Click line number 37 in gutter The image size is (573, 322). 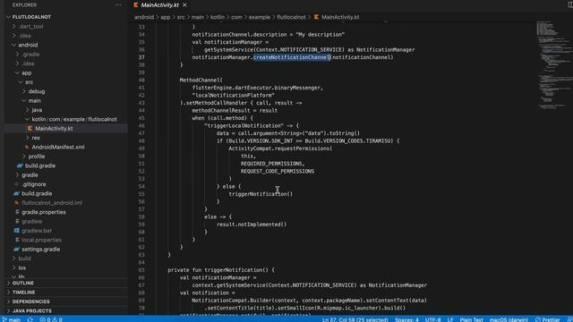pos(141,57)
